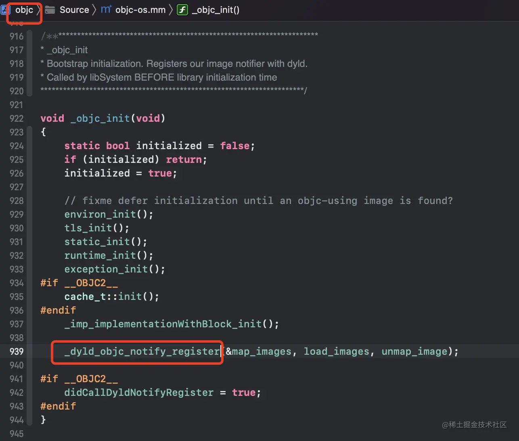Viewport: 519px width, 441px height.
Task: Click __OBJC2__ on line 941
Action: [x=91, y=379]
